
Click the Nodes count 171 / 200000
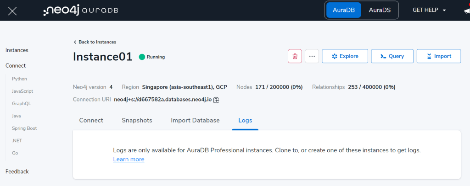(x=279, y=87)
